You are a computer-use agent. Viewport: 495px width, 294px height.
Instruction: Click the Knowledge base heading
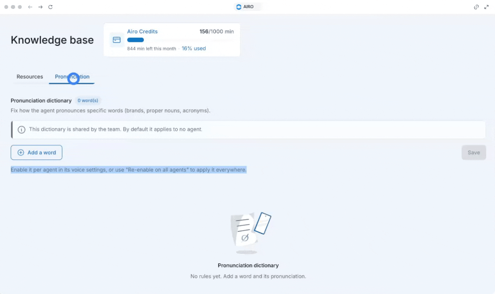[52, 40]
